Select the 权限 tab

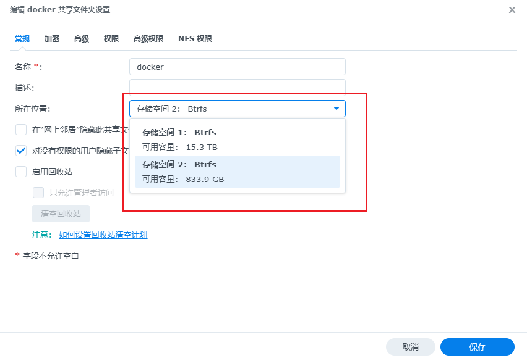click(x=111, y=38)
